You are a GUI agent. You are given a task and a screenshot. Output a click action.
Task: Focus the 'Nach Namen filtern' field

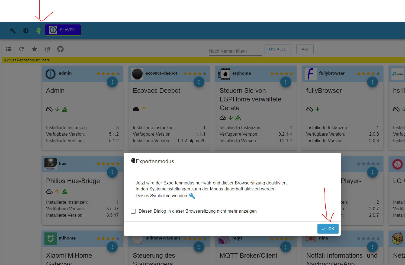[235, 51]
